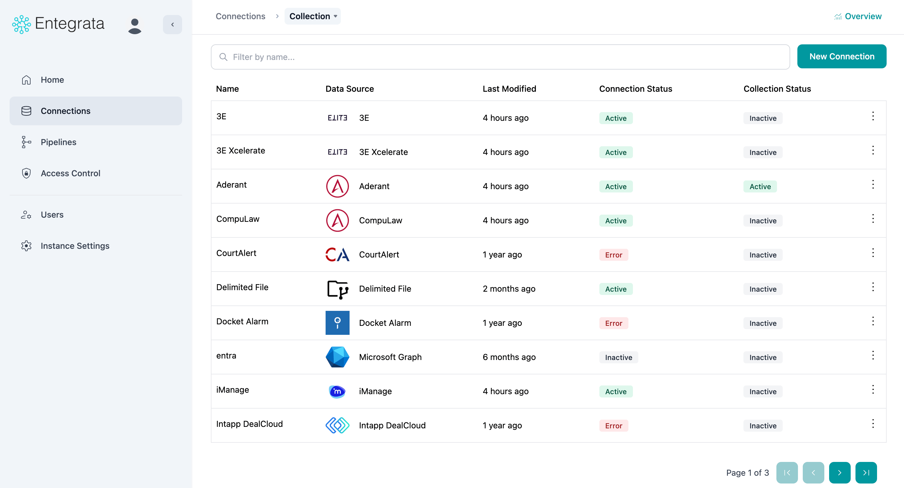
Task: Open row options for CompuLaw
Action: [873, 219]
